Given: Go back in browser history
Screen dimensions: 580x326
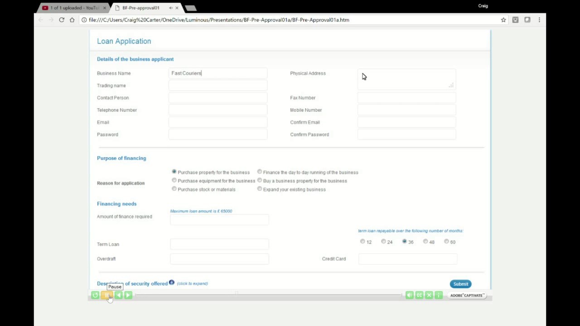Looking at the screenshot, I should (41, 20).
